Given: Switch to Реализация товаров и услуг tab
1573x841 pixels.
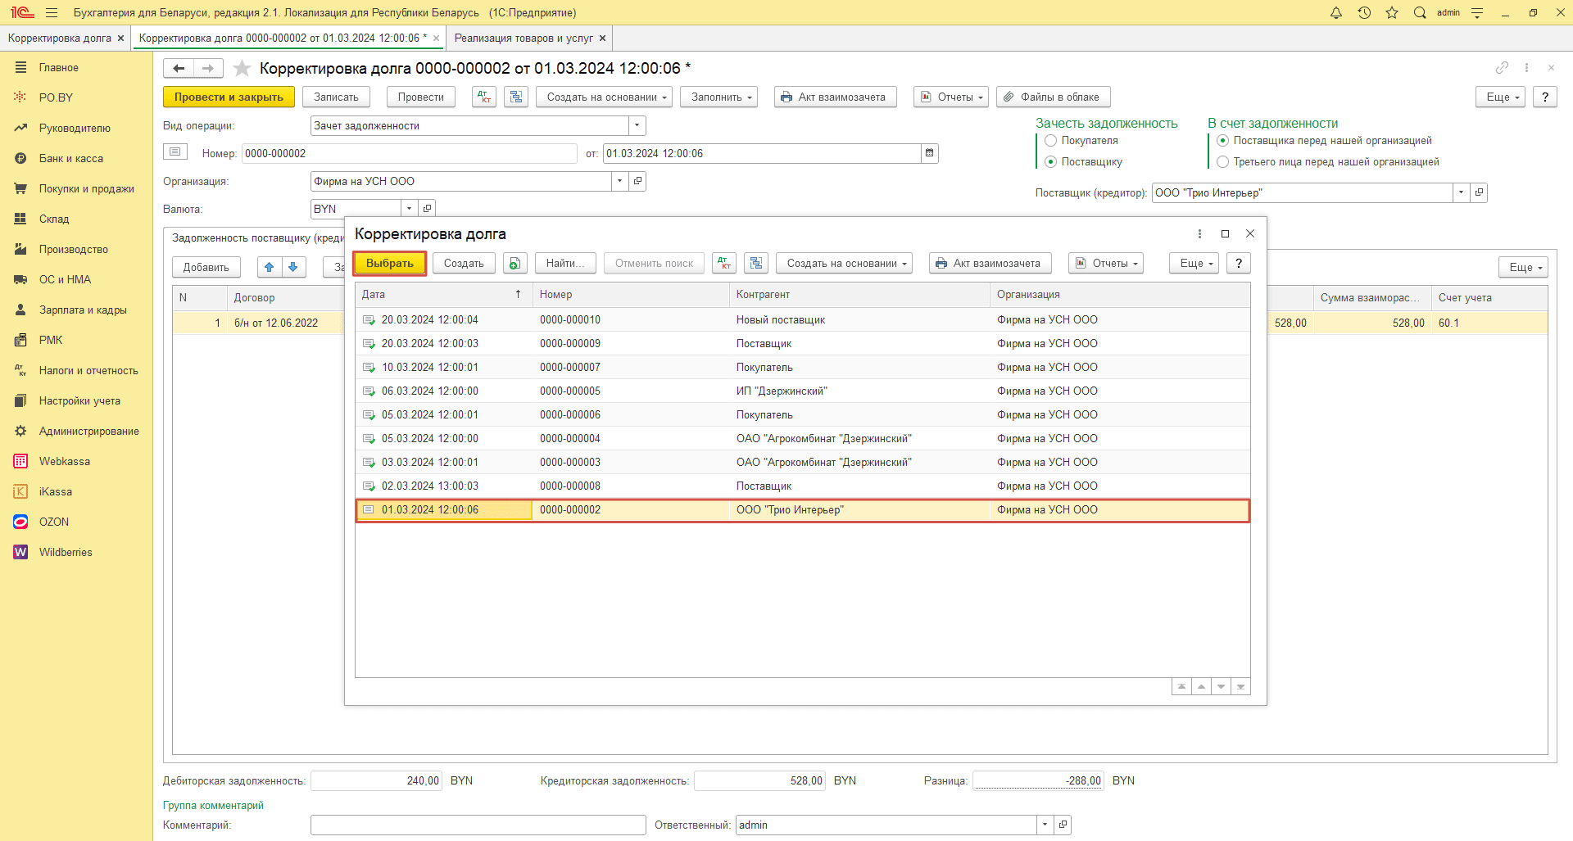Looking at the screenshot, I should click(524, 38).
